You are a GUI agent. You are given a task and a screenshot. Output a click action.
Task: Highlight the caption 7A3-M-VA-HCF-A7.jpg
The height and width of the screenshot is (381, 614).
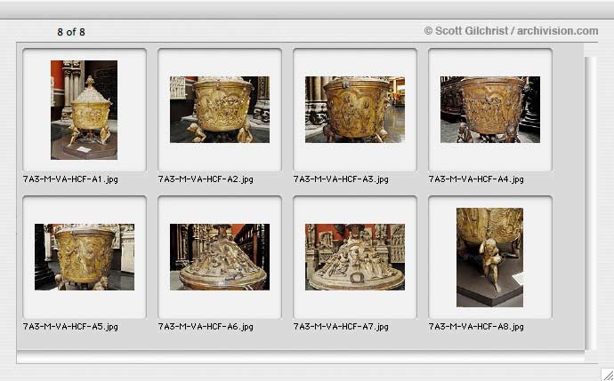pos(341,327)
